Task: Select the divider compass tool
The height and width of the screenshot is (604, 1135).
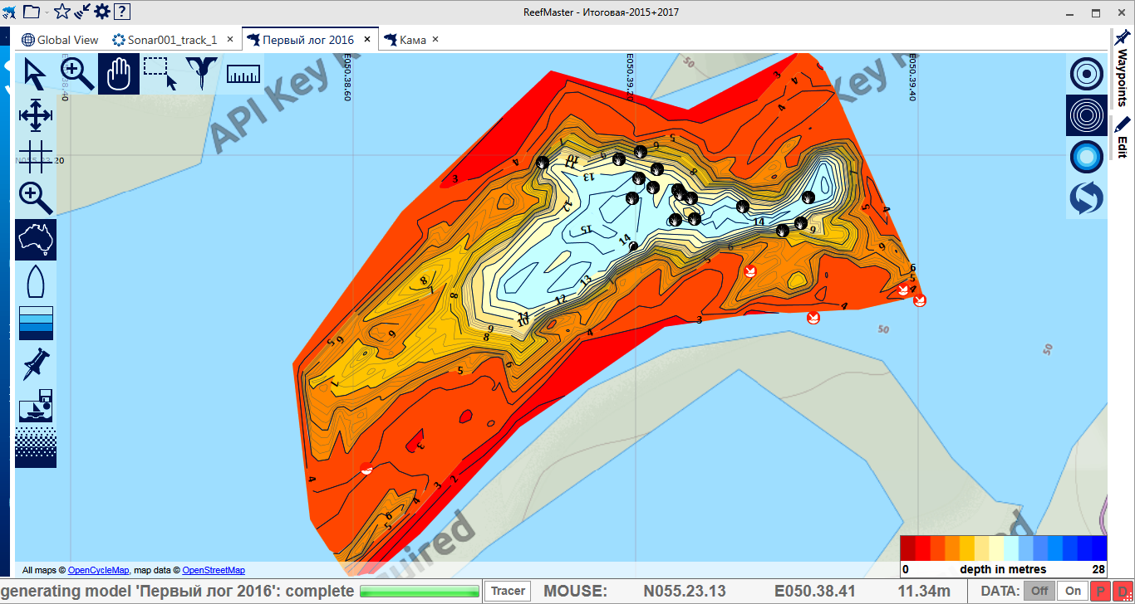Action: (201, 75)
